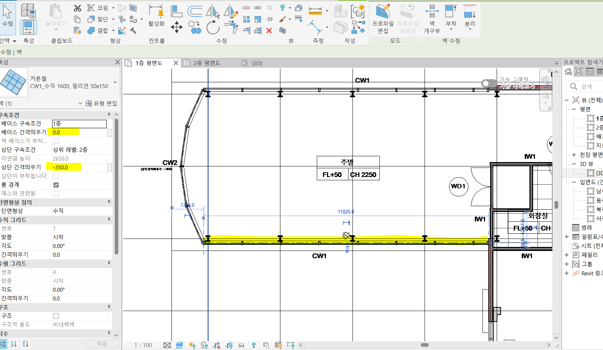This screenshot has width=603, height=350.
Task: Click Visual Style cube in view control bar
Action: (x=179, y=345)
